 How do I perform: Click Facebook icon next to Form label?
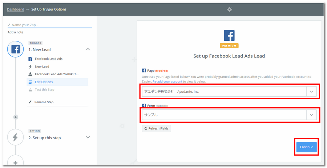(x=144, y=105)
